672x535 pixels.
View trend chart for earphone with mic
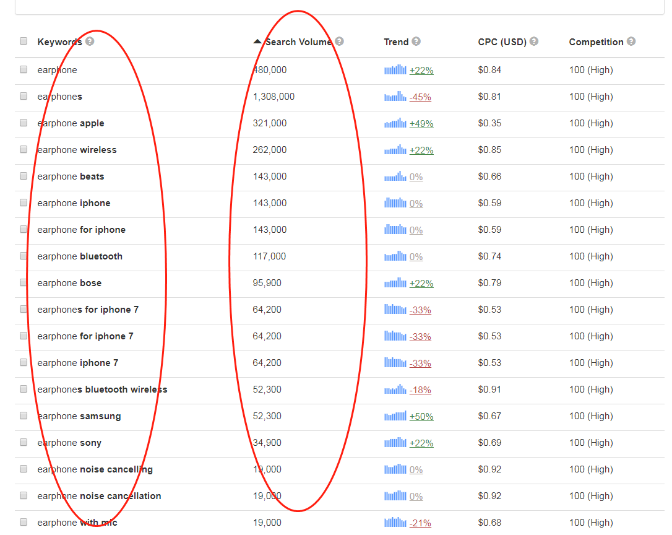[x=395, y=522]
